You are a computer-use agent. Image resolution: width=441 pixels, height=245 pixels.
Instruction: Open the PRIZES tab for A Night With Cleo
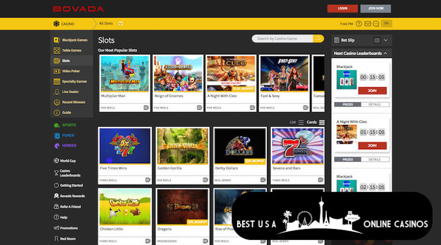tap(348, 159)
